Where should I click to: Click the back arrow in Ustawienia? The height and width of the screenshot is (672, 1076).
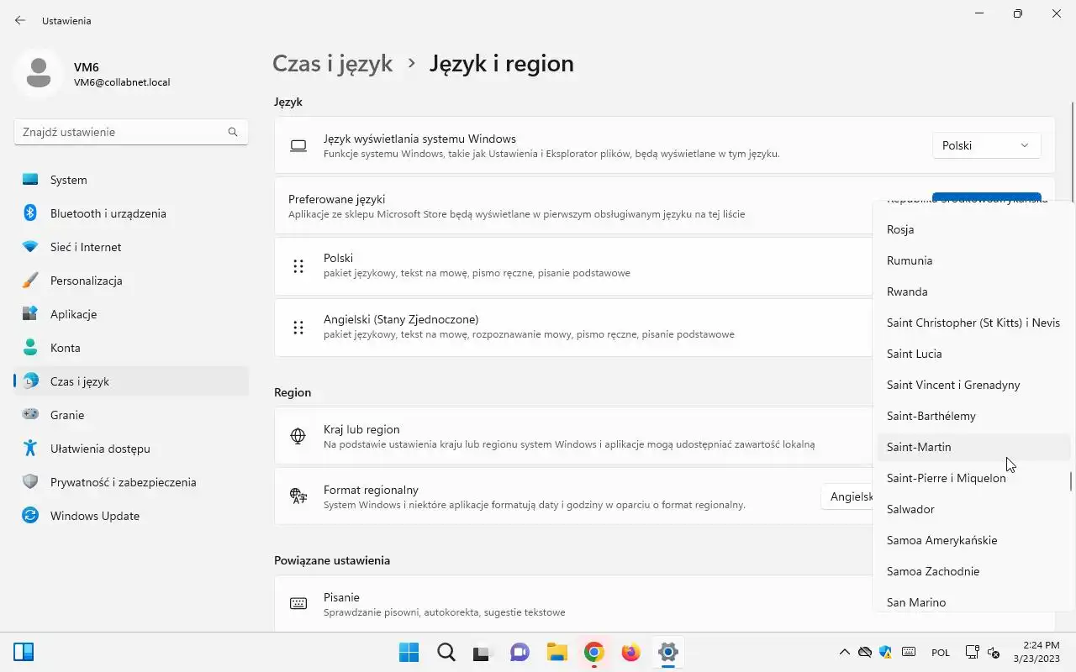20,20
